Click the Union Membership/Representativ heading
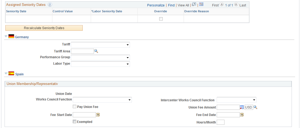The height and width of the screenshot is (128, 301). tap(32, 84)
